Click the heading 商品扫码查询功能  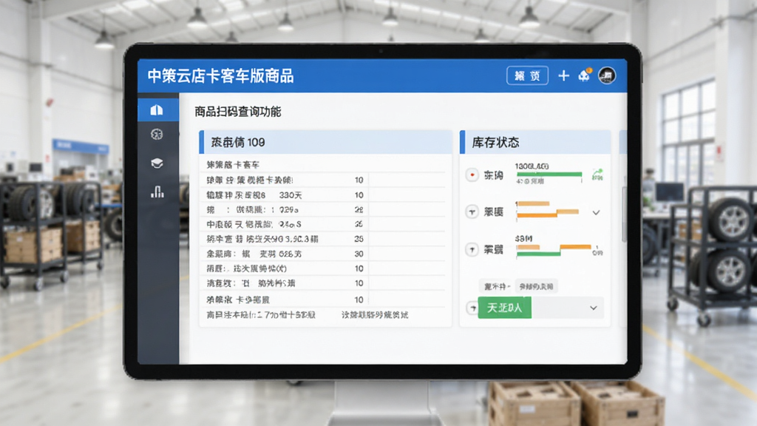coord(237,112)
